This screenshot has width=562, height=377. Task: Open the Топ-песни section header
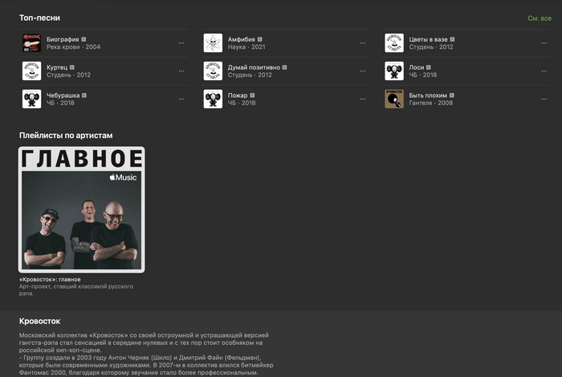tap(40, 18)
